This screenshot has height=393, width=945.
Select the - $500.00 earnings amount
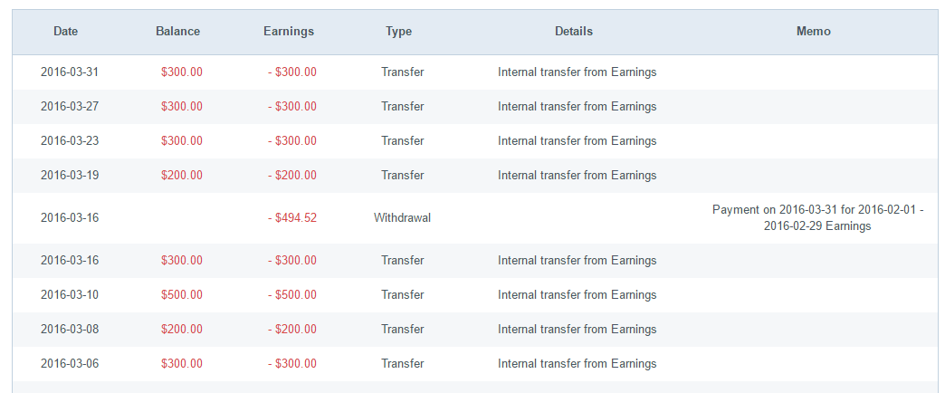tap(292, 295)
